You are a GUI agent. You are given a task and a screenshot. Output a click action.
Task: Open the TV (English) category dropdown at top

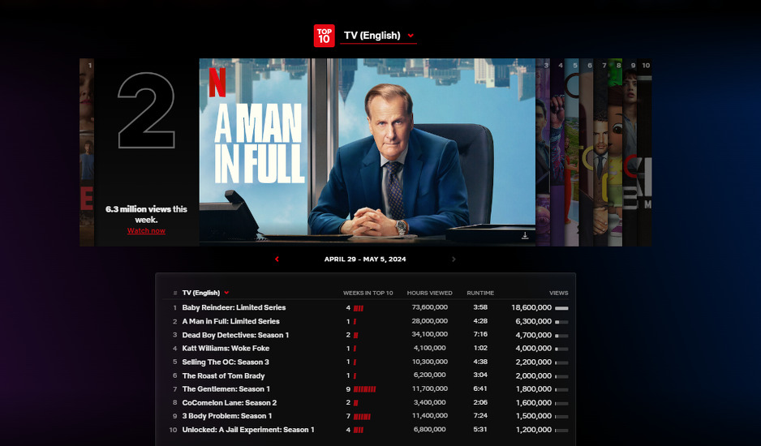pyautogui.click(x=379, y=36)
